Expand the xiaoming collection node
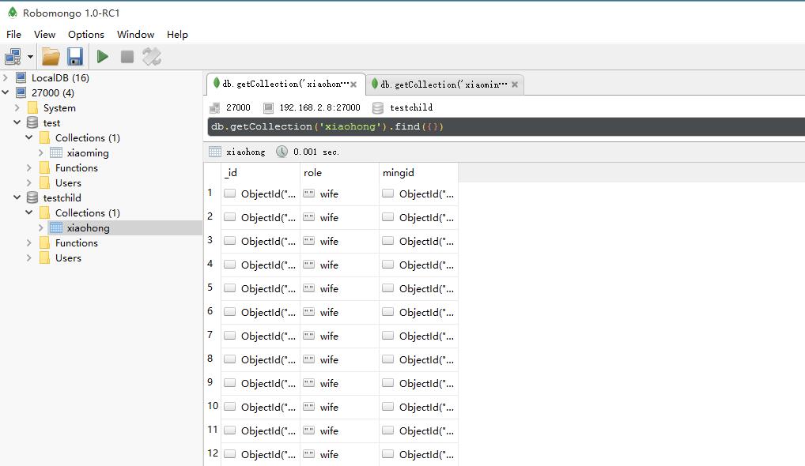 point(41,152)
